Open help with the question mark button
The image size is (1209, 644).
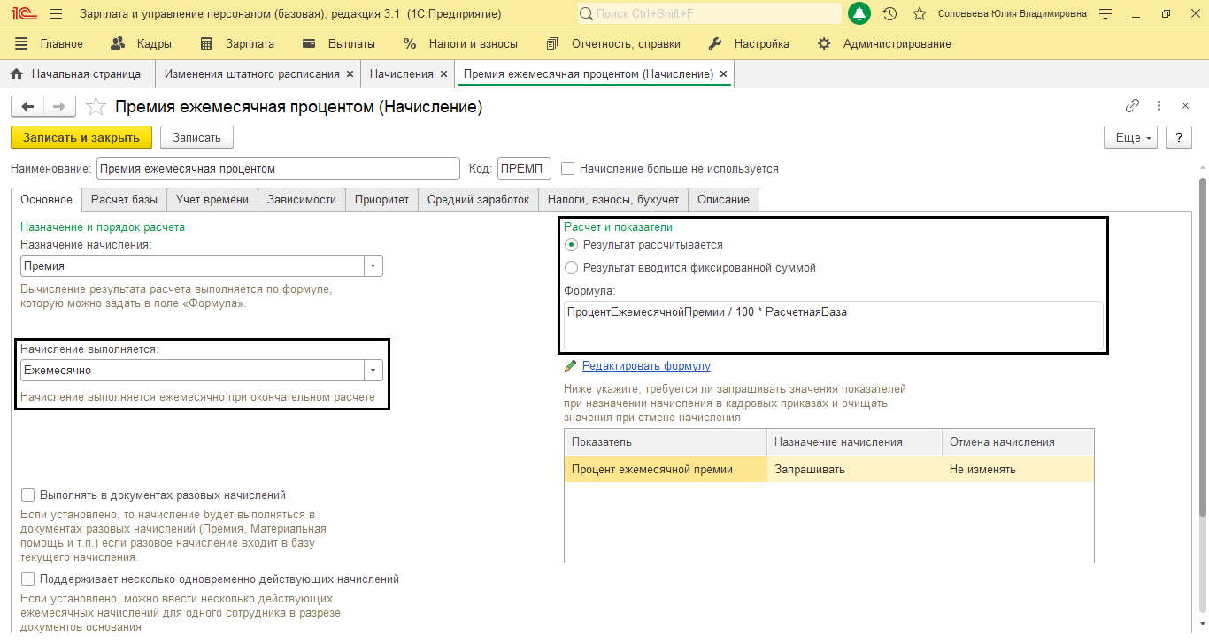[x=1178, y=138]
